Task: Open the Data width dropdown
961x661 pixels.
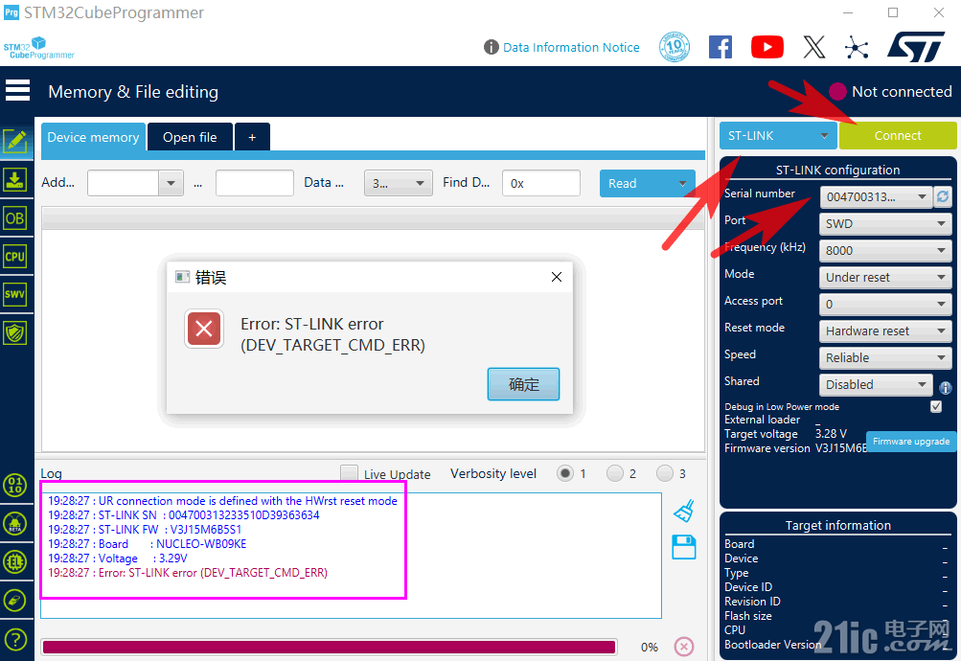Action: (399, 183)
